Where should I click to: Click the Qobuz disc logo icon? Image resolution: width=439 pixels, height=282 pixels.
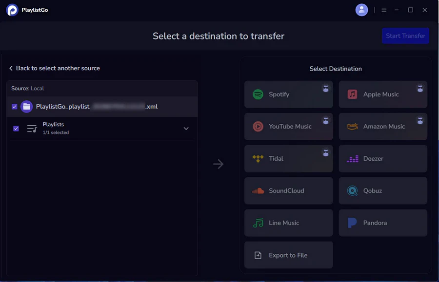[x=352, y=191]
